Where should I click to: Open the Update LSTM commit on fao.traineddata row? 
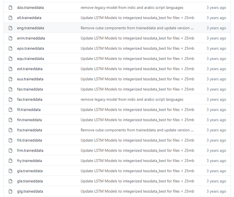pos(137,89)
